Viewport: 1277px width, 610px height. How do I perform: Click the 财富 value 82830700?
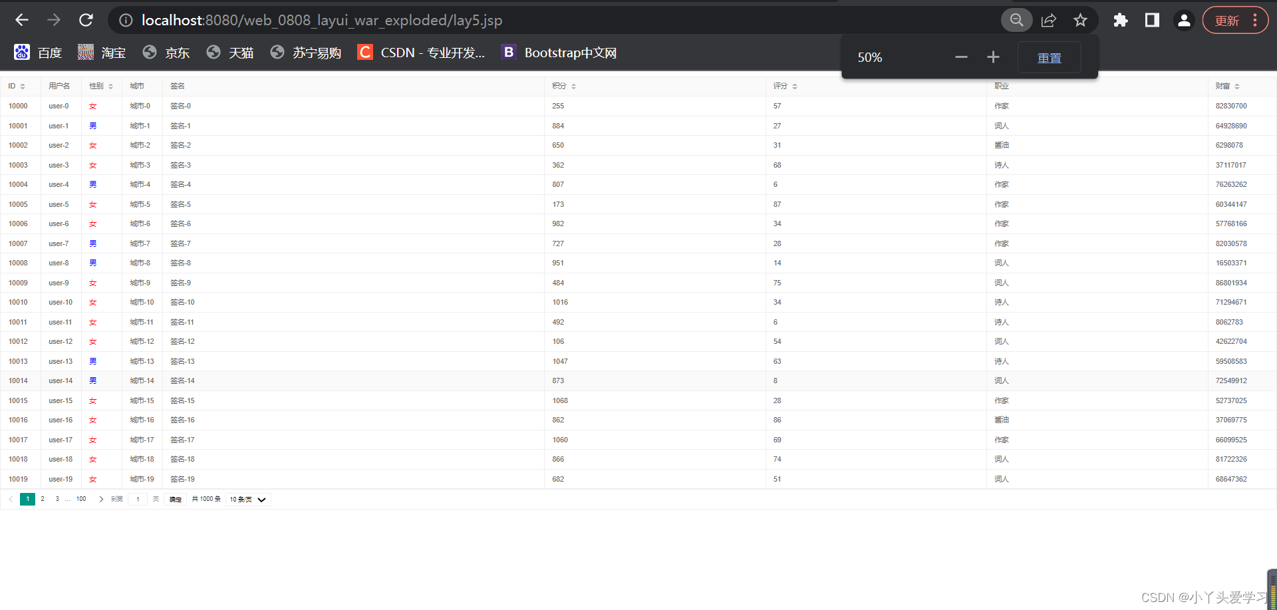(1231, 106)
